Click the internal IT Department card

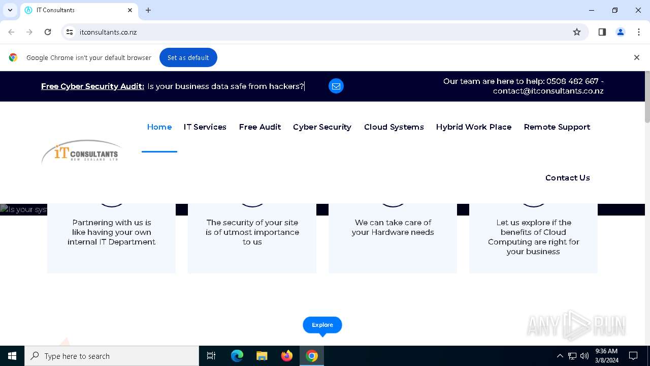tap(112, 238)
